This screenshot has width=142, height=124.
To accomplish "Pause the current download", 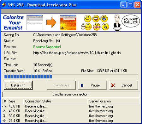I will tap(92, 85).
